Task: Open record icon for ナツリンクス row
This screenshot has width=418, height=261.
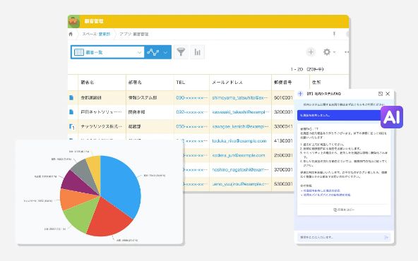Action: pyautogui.click(x=71, y=127)
